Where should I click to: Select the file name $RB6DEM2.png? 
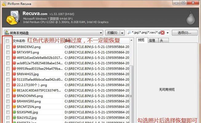pos(29,47)
